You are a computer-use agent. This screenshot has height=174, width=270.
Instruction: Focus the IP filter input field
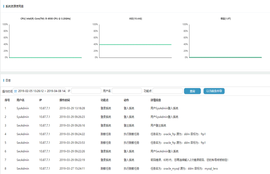(x=86, y=91)
